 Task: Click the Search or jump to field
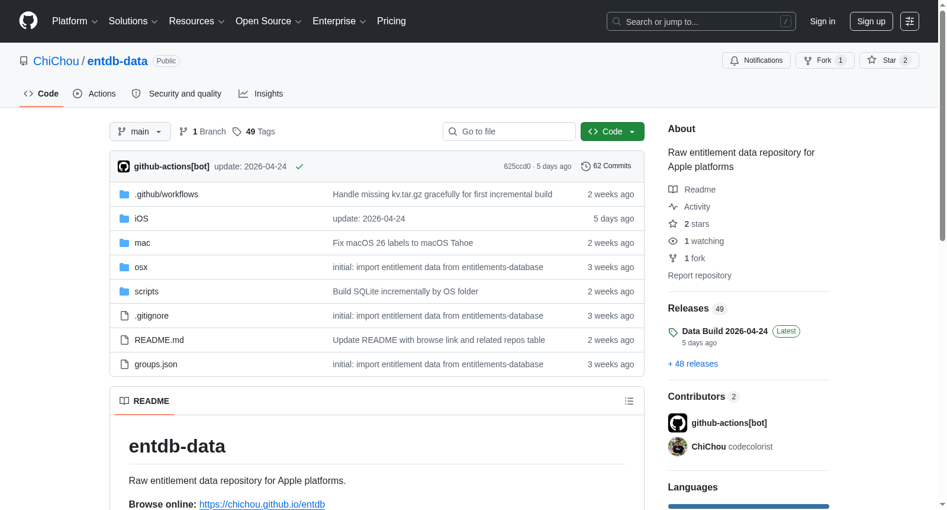[701, 21]
